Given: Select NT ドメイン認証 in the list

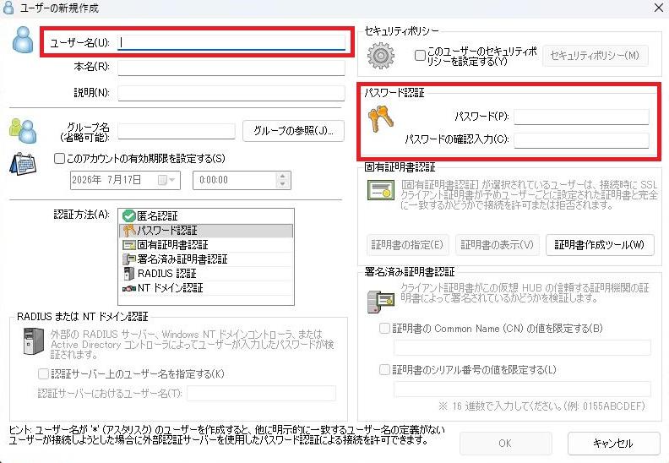Looking at the screenshot, I should [206, 287].
